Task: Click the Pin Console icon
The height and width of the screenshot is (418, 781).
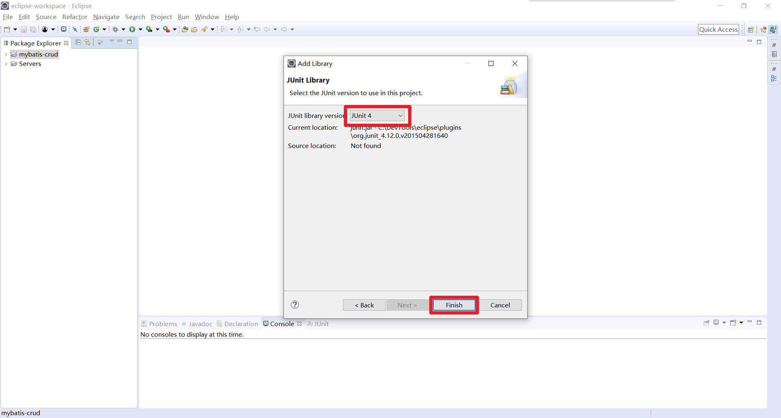Action: tap(707, 323)
